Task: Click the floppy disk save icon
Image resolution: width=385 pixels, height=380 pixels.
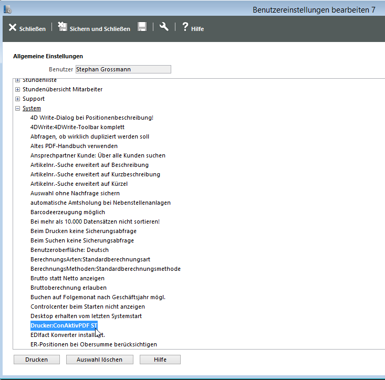Action: pos(142,27)
